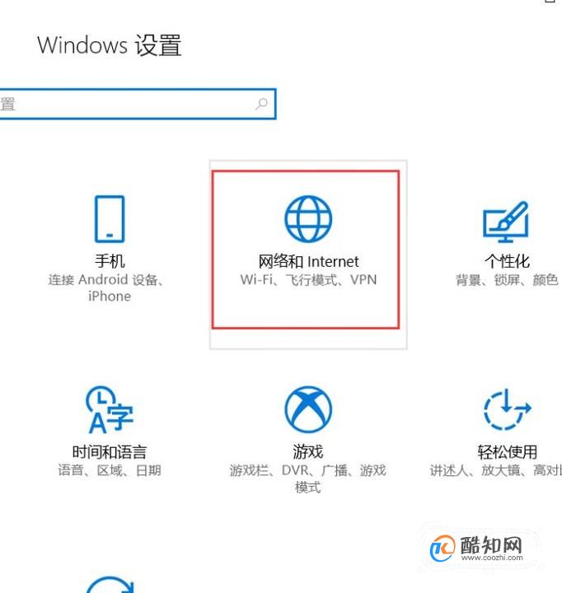Open the 手机 settings category label
562x593 pixels.
coord(110,261)
